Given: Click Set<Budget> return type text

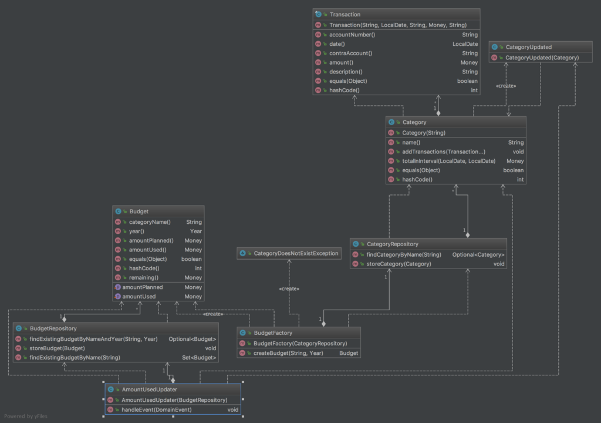Looking at the screenshot, I should (199, 357).
